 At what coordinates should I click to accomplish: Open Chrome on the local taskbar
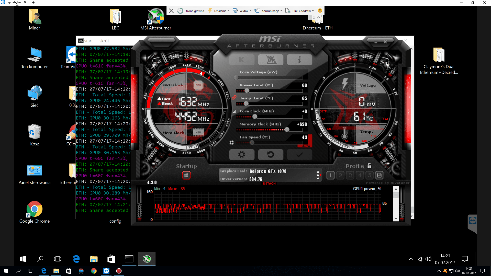pos(94,271)
